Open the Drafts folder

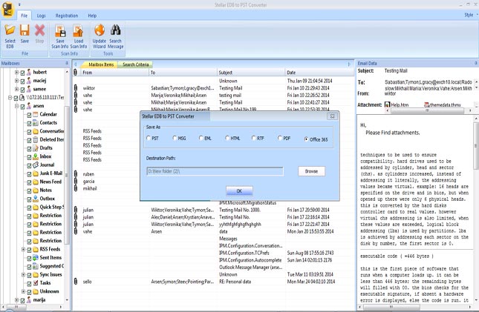click(46, 148)
